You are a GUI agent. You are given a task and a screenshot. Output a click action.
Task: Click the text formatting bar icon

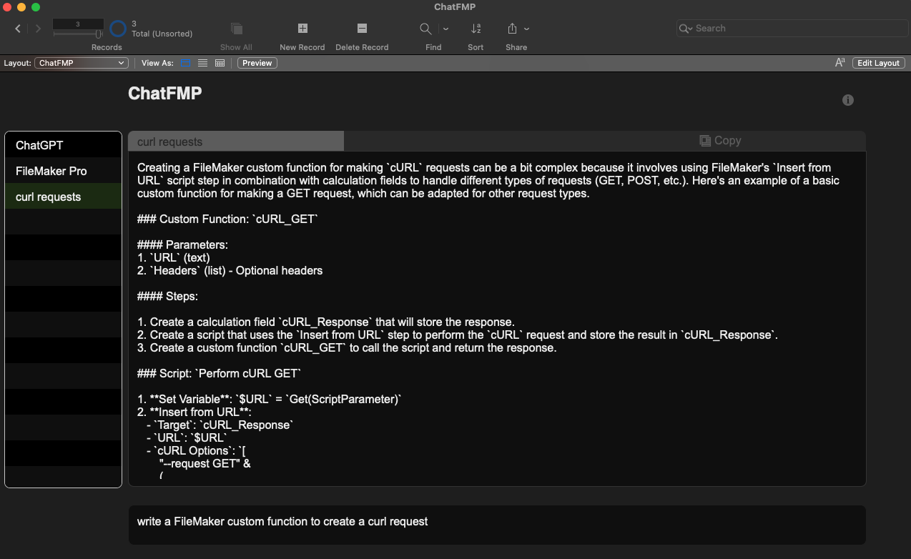(x=840, y=63)
